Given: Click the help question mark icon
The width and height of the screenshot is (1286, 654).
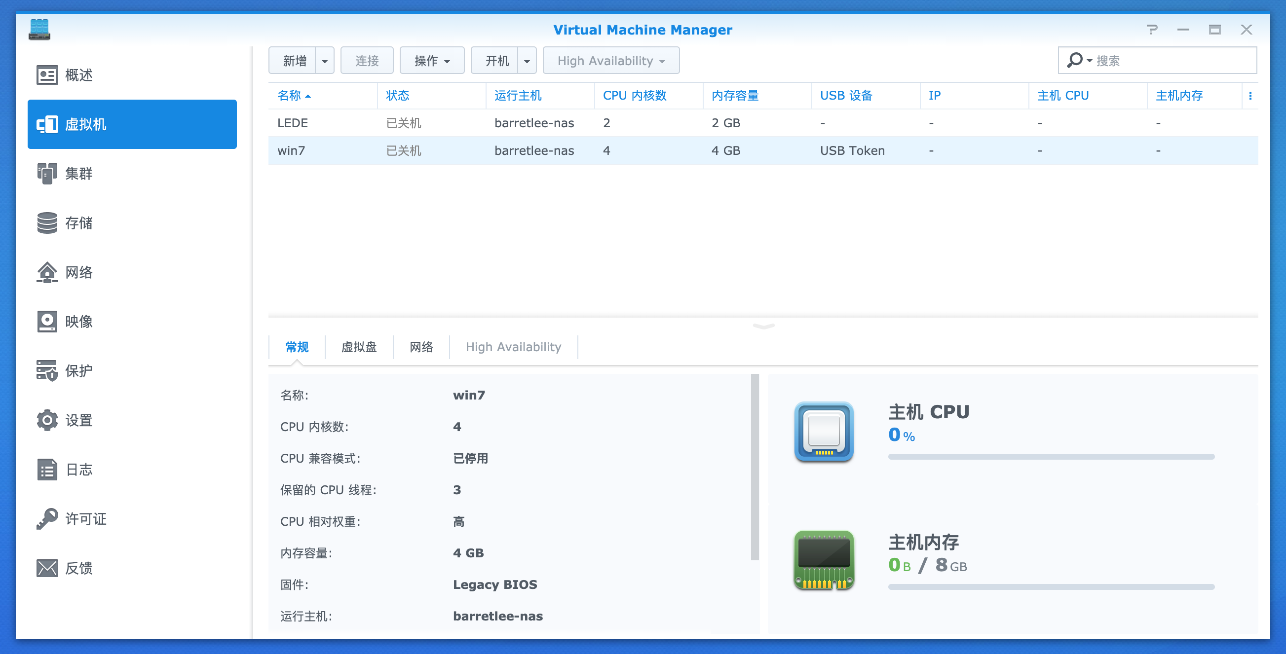Looking at the screenshot, I should (1152, 30).
